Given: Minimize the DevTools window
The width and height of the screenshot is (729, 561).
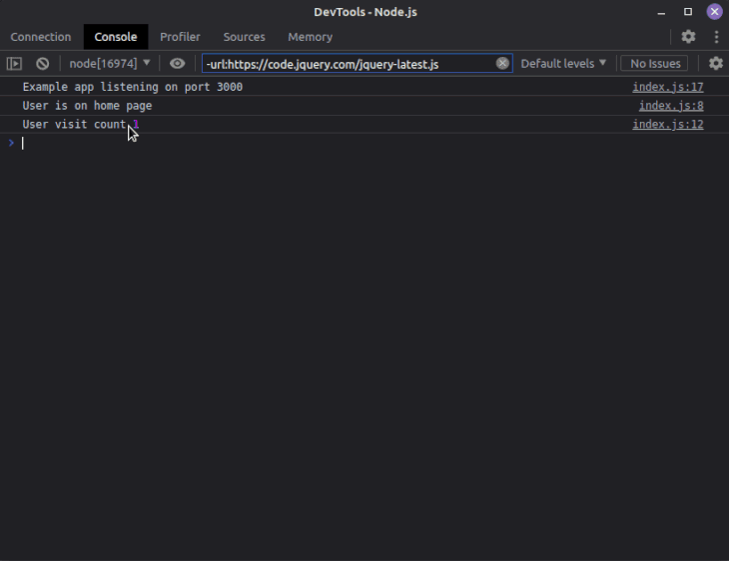Looking at the screenshot, I should click(x=661, y=12).
